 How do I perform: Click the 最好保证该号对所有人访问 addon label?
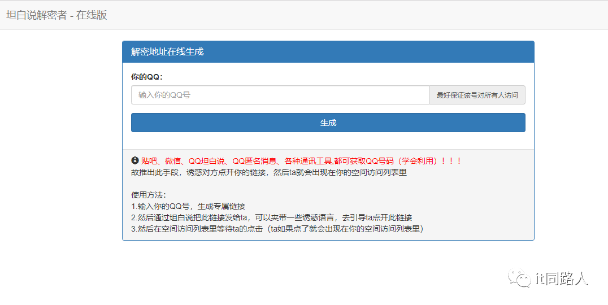coord(477,95)
